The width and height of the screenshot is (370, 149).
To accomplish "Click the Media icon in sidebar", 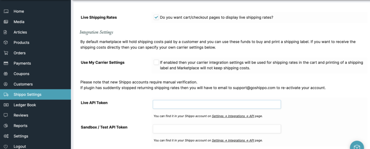I will (x=6, y=22).
